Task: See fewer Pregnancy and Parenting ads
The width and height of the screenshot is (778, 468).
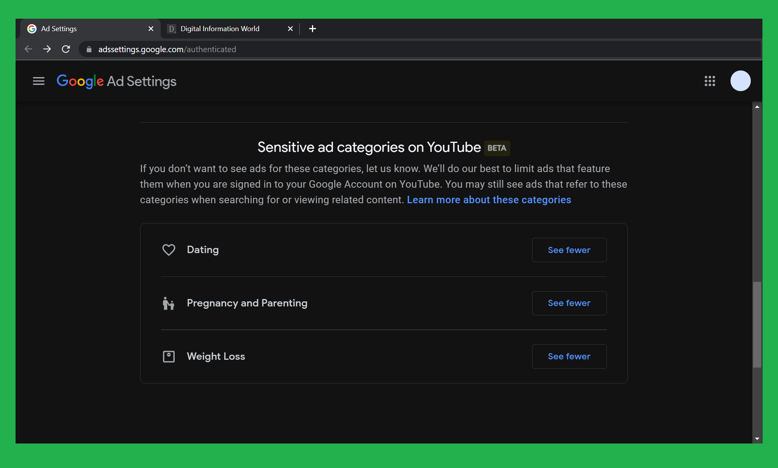Action: pyautogui.click(x=569, y=303)
